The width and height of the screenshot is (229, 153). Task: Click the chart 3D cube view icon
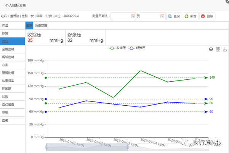pyautogui.click(x=211, y=49)
